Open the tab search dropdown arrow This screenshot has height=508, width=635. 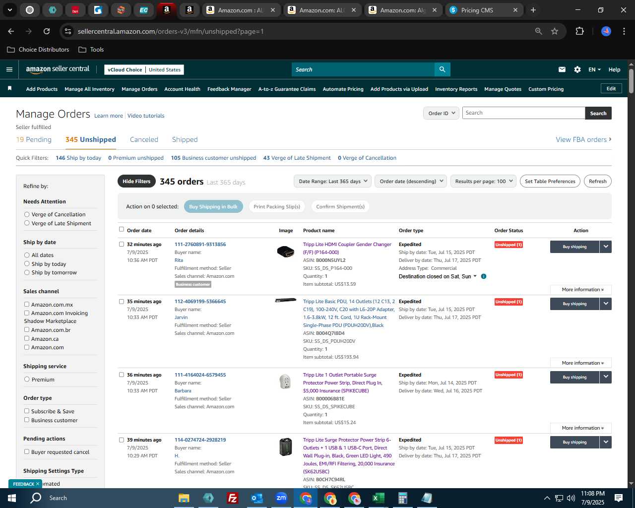9,10
